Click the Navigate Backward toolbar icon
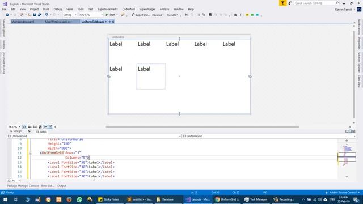This screenshot has height=204, width=363. 7,15
